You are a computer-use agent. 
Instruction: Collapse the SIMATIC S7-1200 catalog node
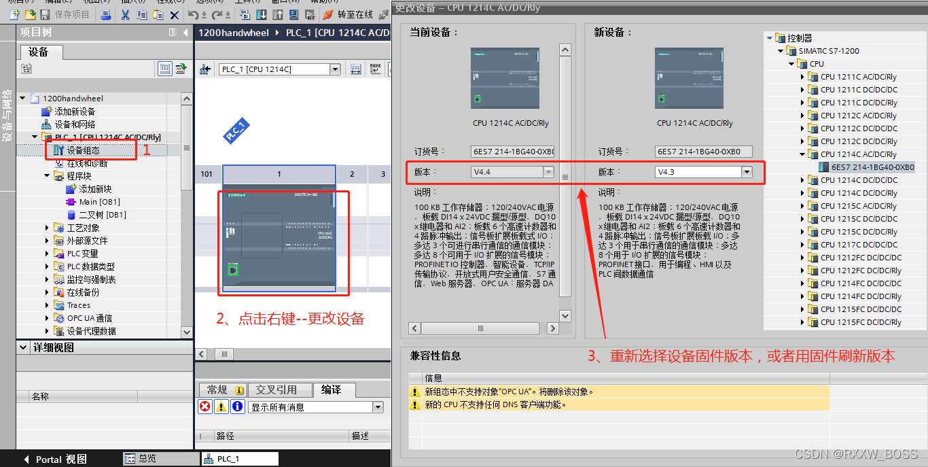781,51
